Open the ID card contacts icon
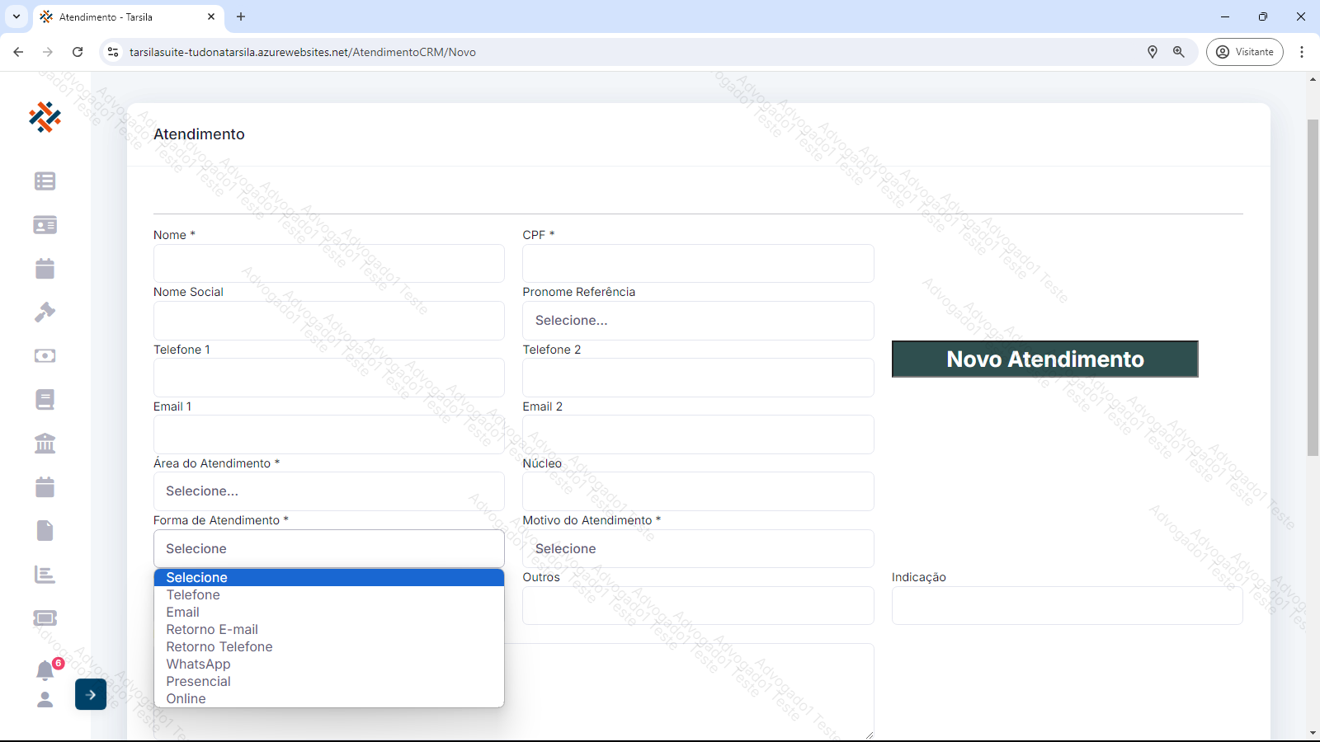Viewport: 1320px width, 742px height. [45, 225]
